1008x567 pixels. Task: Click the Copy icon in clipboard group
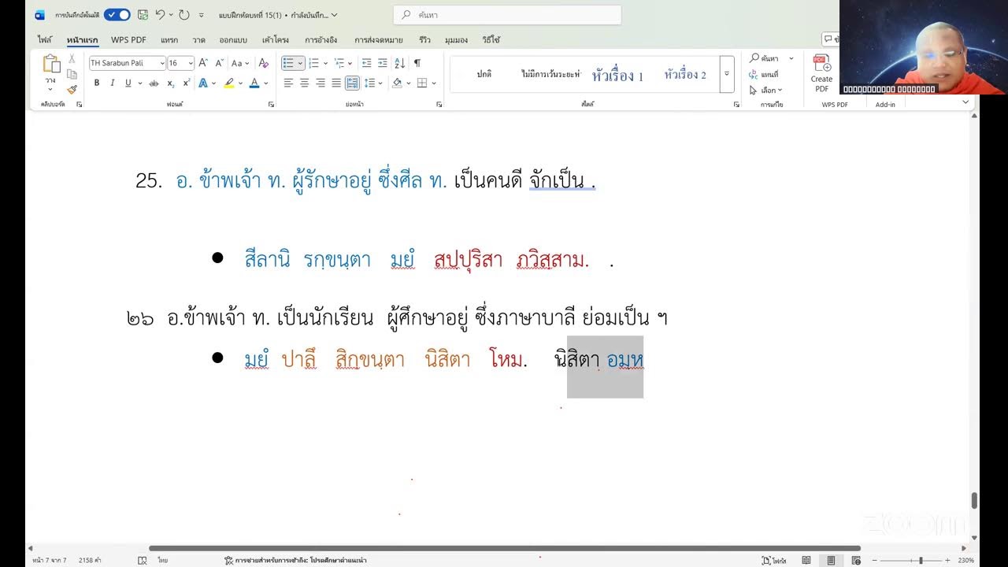pos(72,74)
